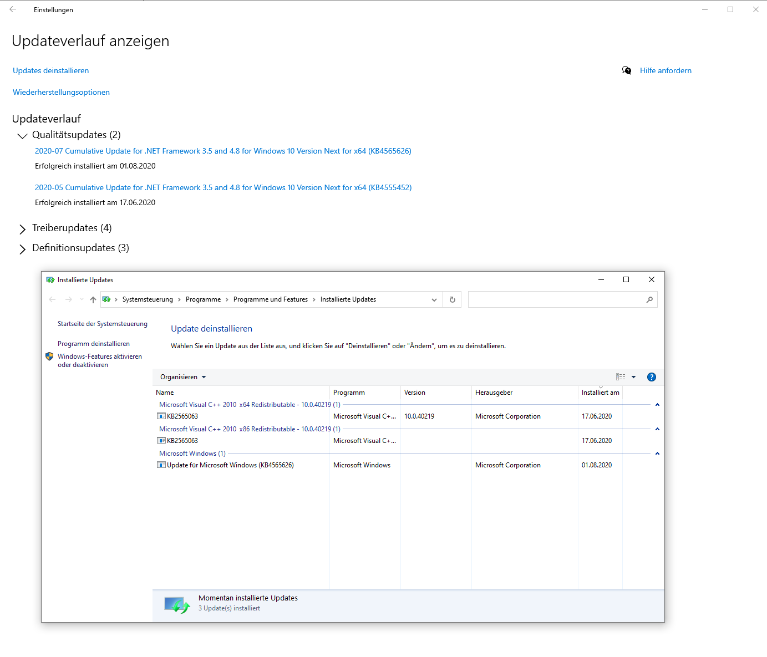Click Programm deinstallieren link
Image resolution: width=767 pixels, height=657 pixels.
point(94,344)
